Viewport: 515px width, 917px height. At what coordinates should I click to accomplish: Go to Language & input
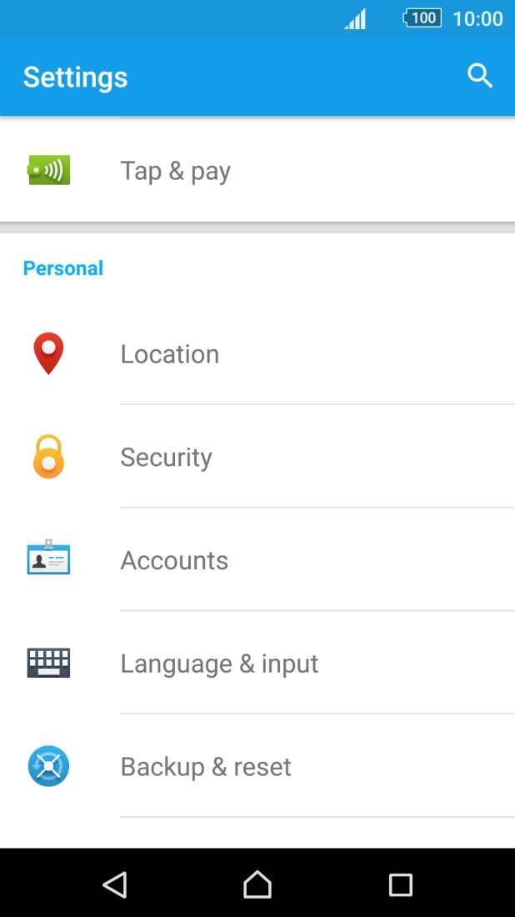click(219, 664)
